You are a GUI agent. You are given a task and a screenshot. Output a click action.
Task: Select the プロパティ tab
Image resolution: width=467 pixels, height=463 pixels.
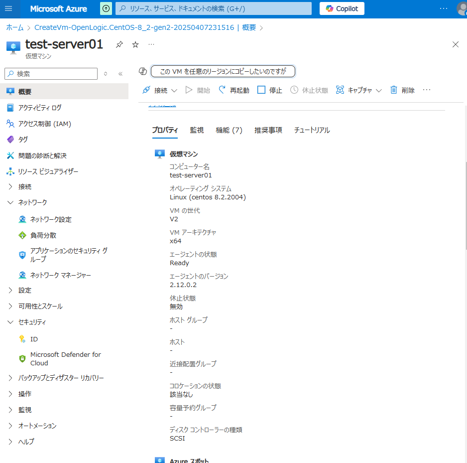[165, 130]
